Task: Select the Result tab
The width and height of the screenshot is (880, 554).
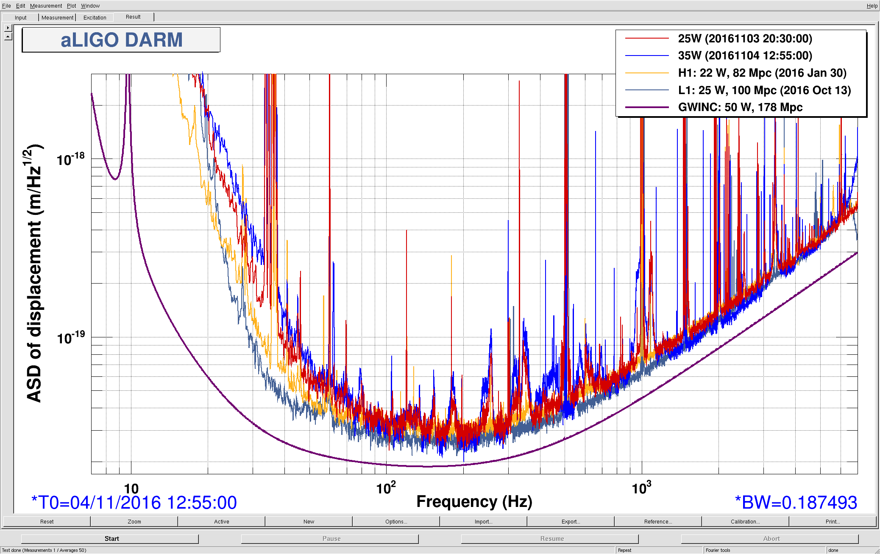Action: (133, 17)
